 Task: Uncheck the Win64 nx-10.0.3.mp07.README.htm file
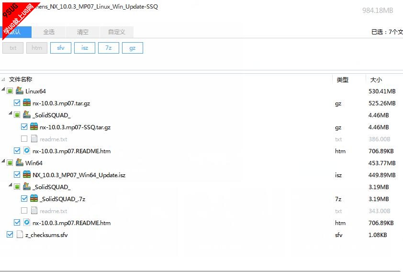pyautogui.click(x=17, y=222)
